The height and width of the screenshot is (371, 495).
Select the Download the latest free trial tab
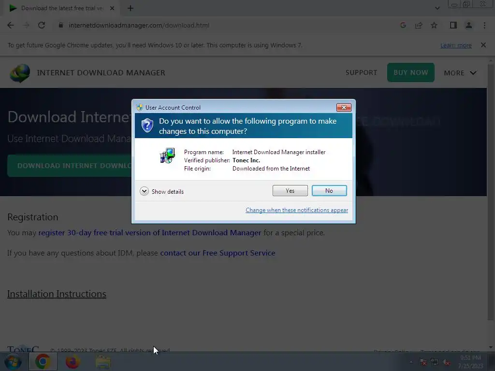coord(61,8)
